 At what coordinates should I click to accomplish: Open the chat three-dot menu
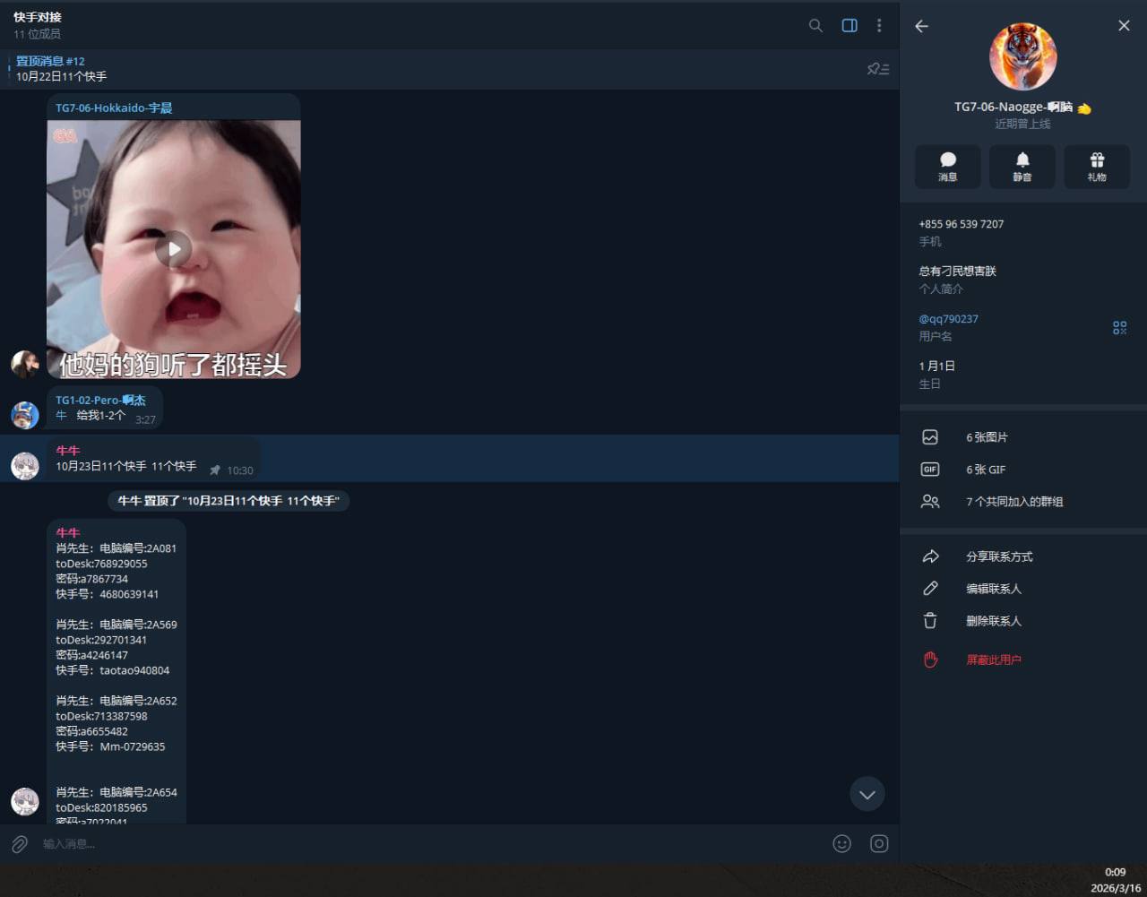click(x=879, y=26)
